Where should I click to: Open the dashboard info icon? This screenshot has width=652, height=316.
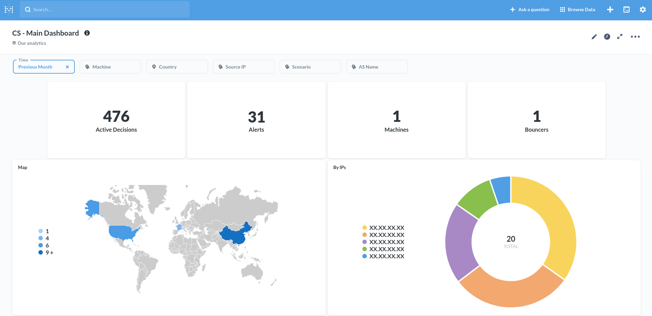(87, 33)
